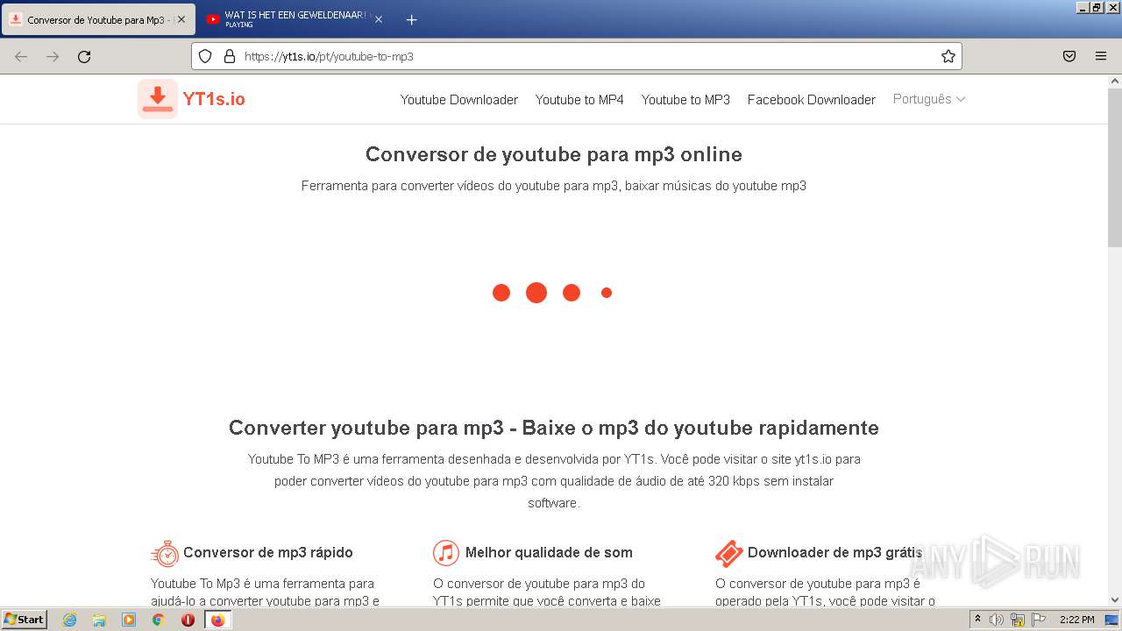The height and width of the screenshot is (631, 1122).
Task: Click the Converter youtube para mp3 section heading
Action: (554, 428)
